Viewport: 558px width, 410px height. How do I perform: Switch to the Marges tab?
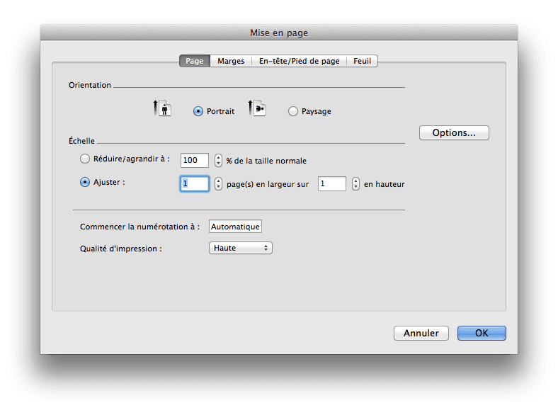click(231, 61)
